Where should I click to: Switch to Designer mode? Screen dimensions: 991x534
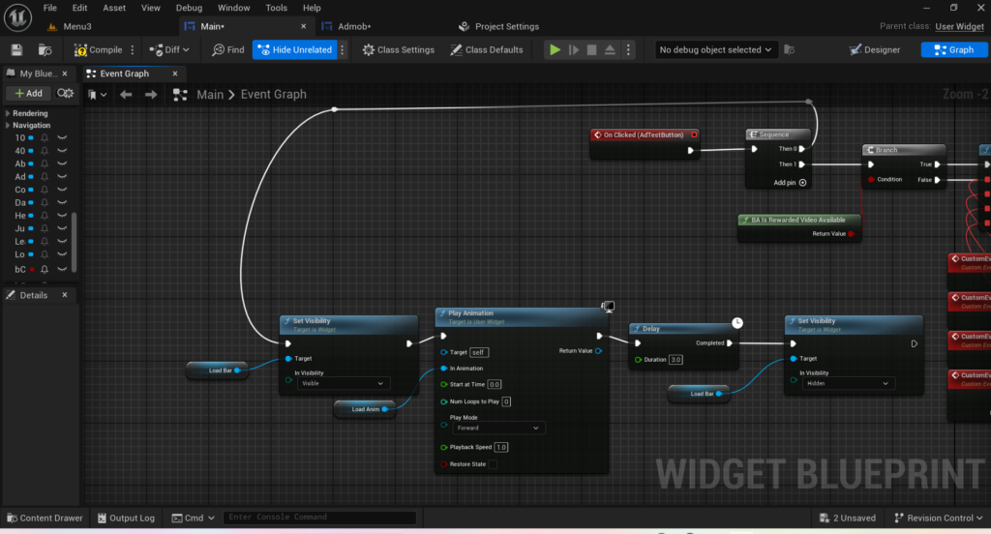[x=875, y=50]
